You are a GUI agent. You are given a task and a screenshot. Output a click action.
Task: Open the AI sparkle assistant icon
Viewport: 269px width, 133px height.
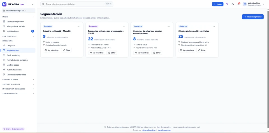[x=227, y=4]
